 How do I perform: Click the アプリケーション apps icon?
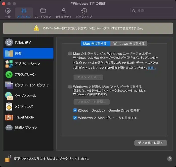click(9, 64)
